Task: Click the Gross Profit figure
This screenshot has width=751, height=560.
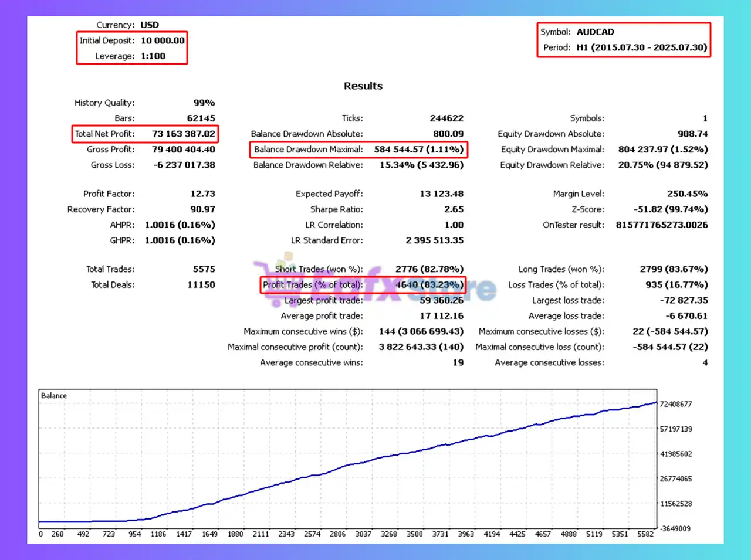Action: 183,150
